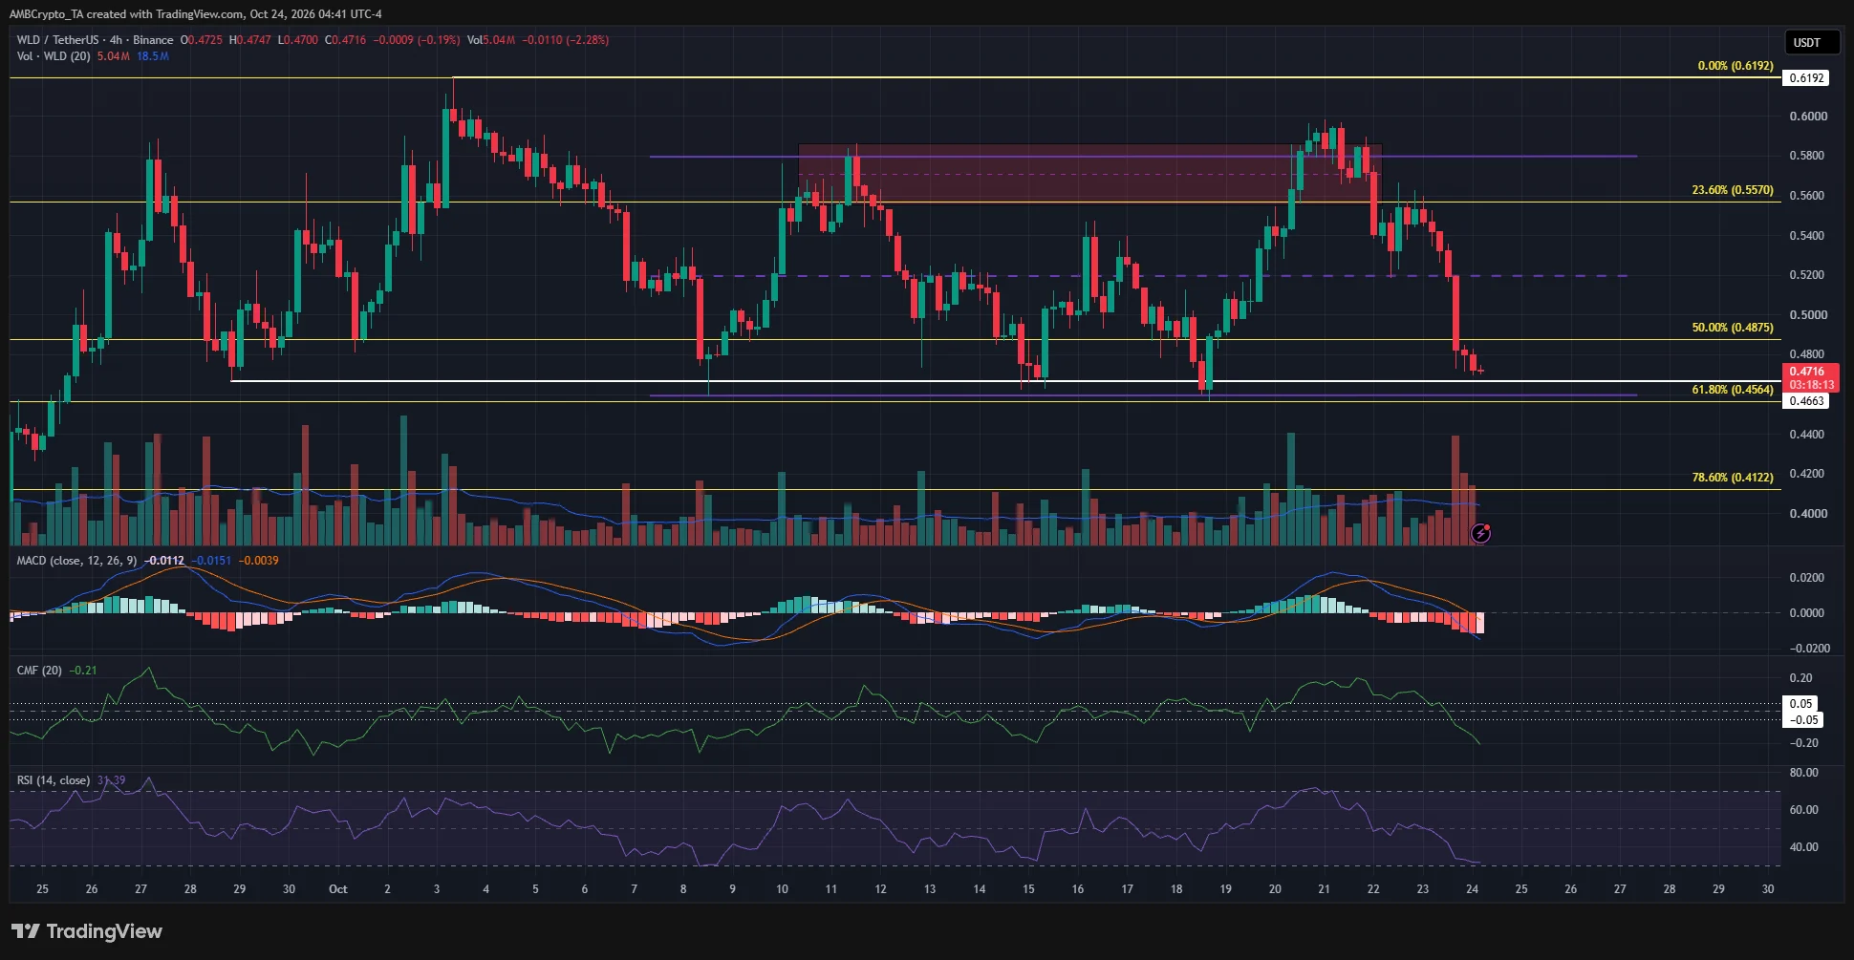The image size is (1854, 960).
Task: Select the CMF (20) indicator legend
Action: [x=39, y=671]
